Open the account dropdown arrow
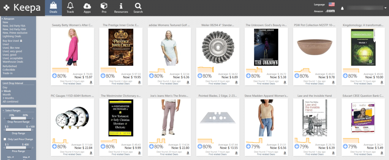Screen dimensions: 389x160 tap(385, 8)
